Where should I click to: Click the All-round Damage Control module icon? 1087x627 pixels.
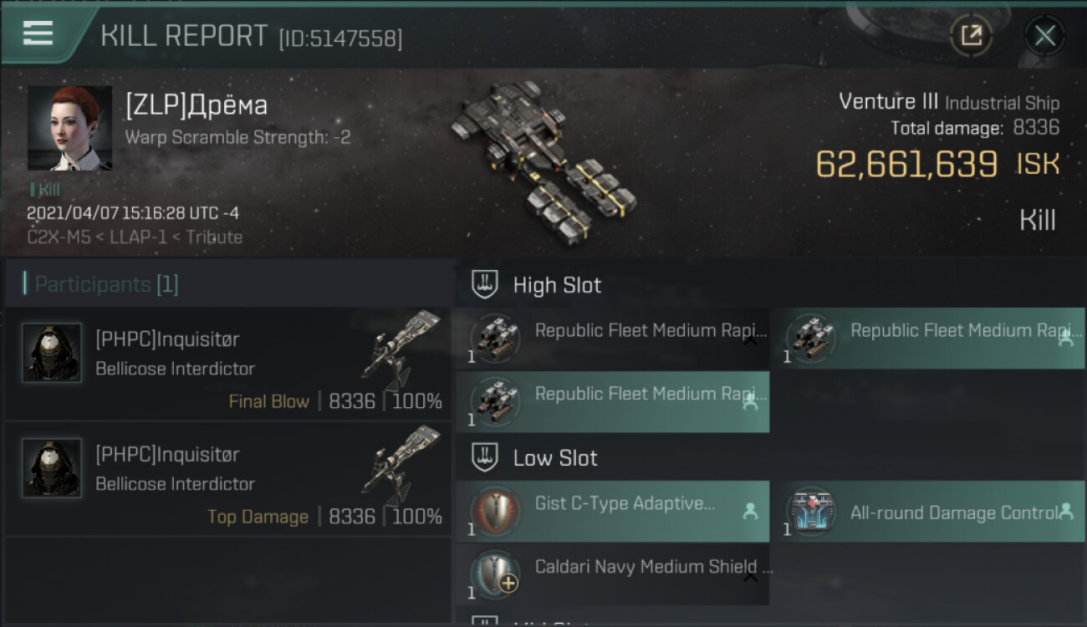811,511
